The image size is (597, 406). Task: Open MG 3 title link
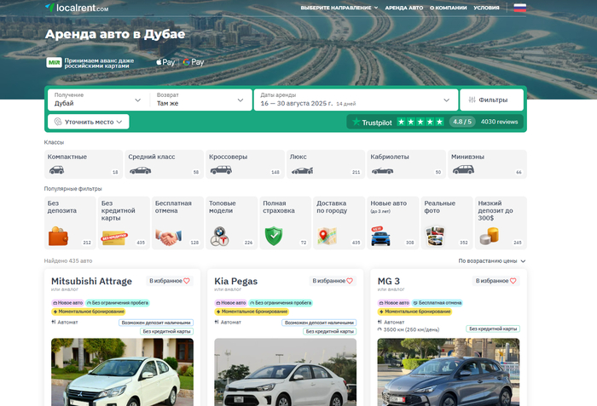(388, 281)
